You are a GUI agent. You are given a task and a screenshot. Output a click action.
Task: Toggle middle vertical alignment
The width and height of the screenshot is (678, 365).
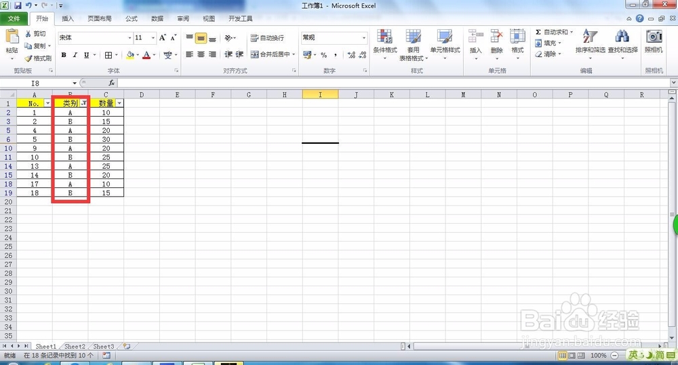pos(201,38)
